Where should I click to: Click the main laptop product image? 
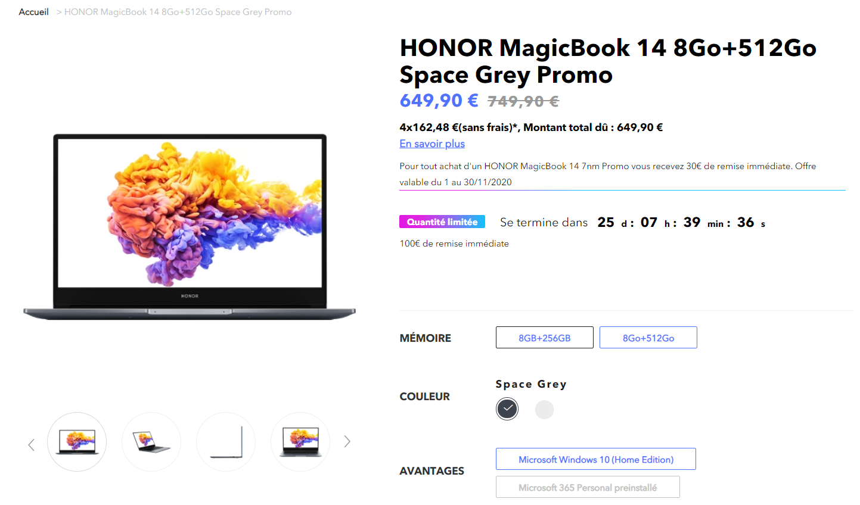click(x=190, y=227)
